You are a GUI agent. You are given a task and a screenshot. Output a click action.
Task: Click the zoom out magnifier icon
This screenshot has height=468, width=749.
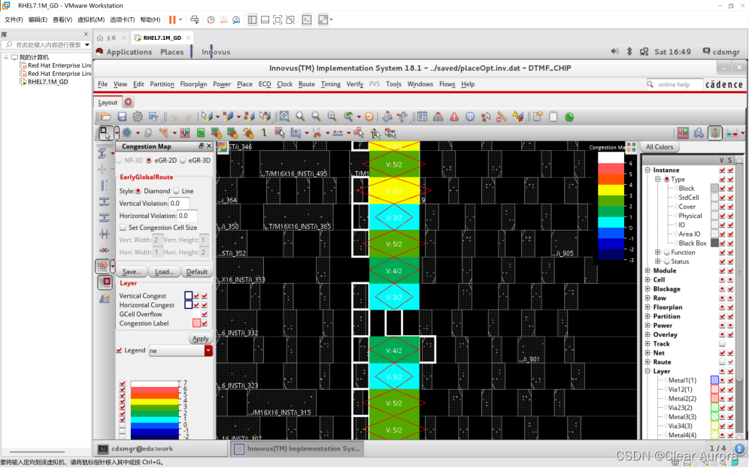coord(316,117)
